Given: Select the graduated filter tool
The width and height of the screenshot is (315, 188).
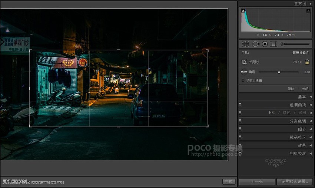Looking at the screenshot, I should 273,44.
